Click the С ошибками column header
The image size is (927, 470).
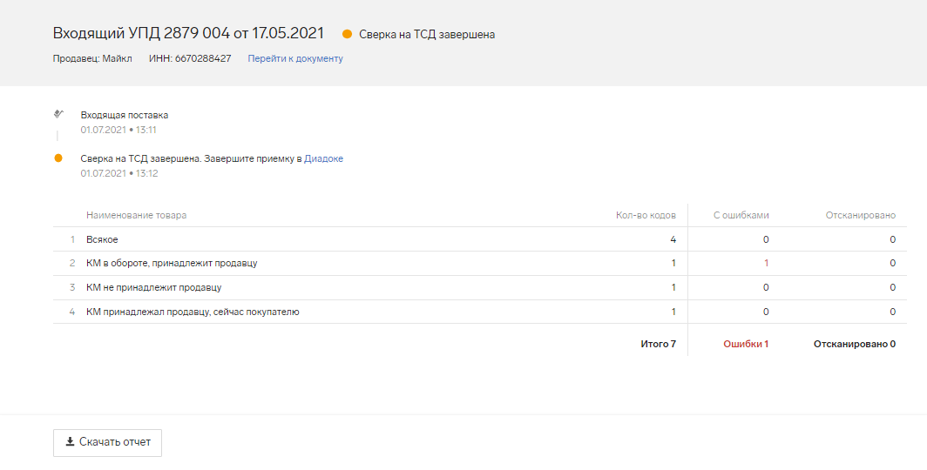point(741,215)
